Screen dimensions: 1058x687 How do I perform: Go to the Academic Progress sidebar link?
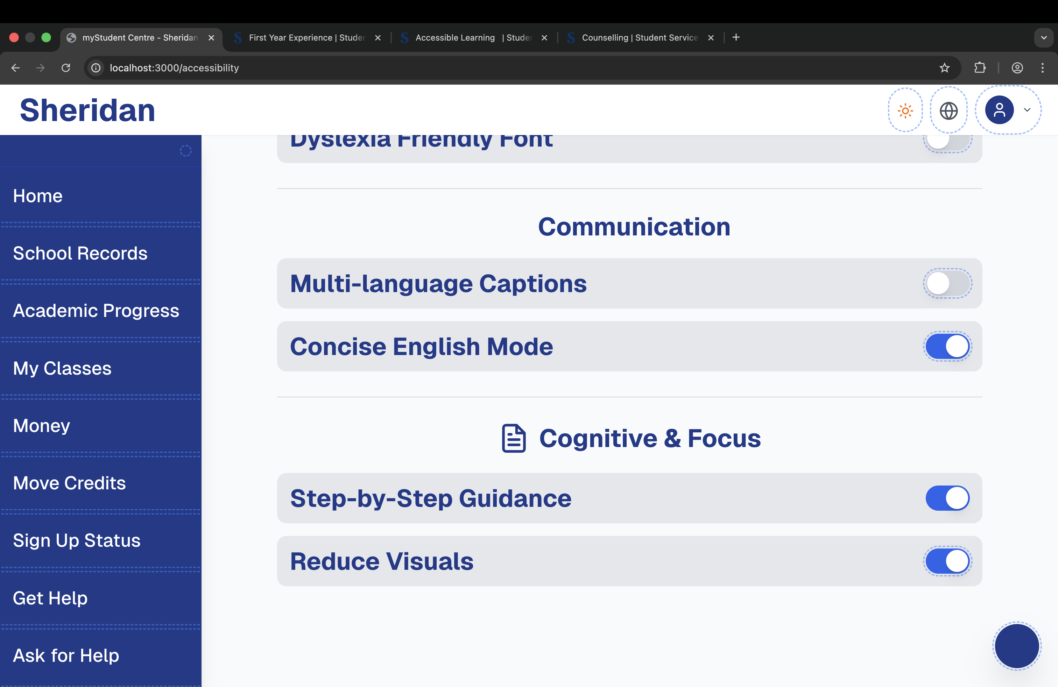(96, 311)
